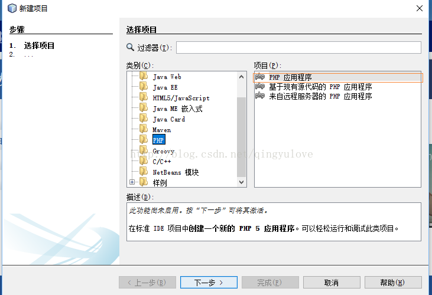Select the Java Web category

[x=167, y=77]
